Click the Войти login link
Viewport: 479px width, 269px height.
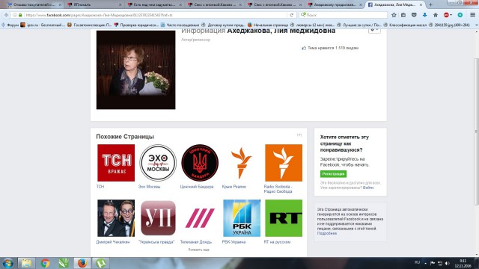coord(368,188)
